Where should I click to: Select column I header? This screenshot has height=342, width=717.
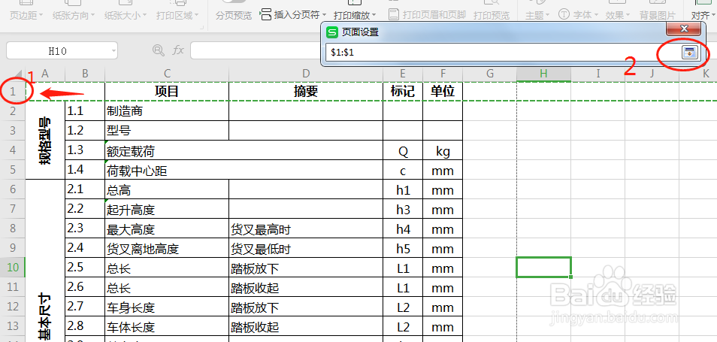click(x=597, y=73)
